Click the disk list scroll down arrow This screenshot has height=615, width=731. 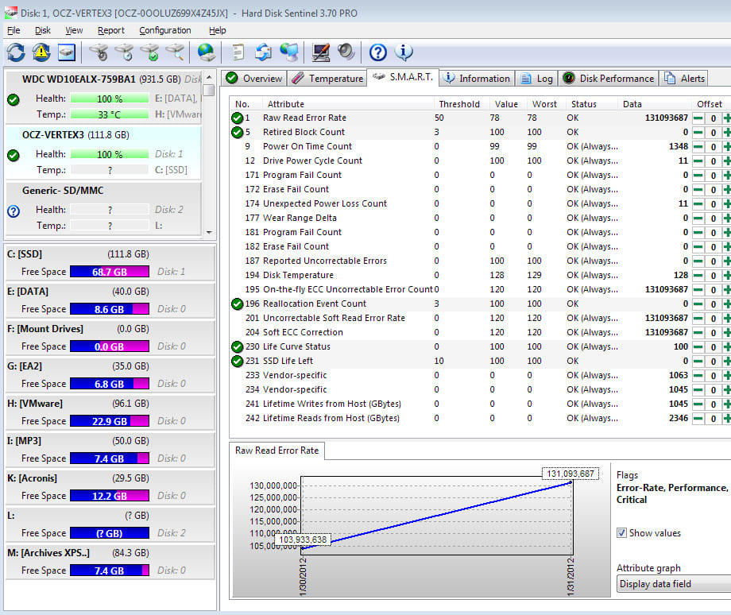tap(209, 232)
